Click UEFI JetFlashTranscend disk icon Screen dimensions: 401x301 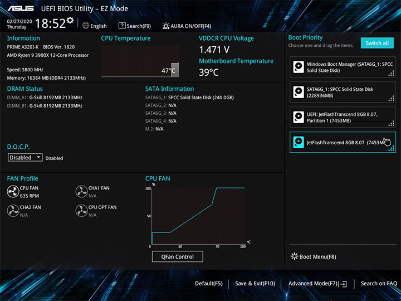click(299, 117)
